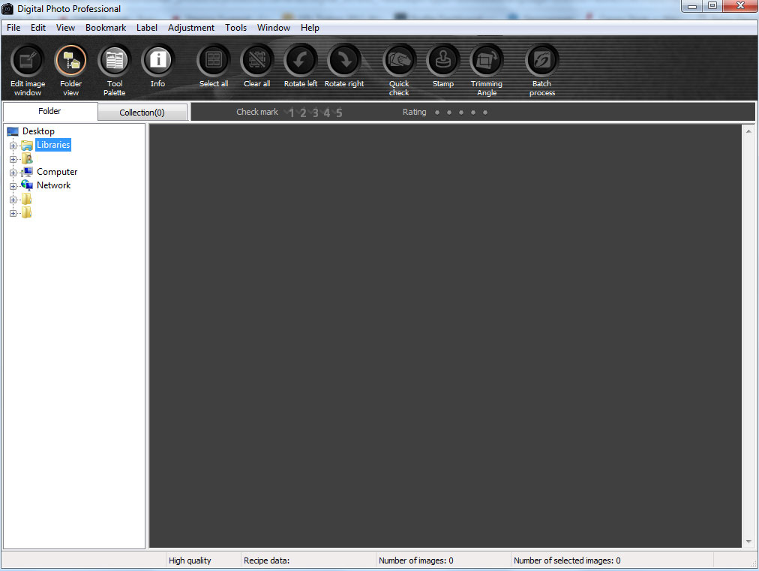Screen dimensions: 759x571
Task: Expand the Libraries tree node
Action: tap(13, 146)
